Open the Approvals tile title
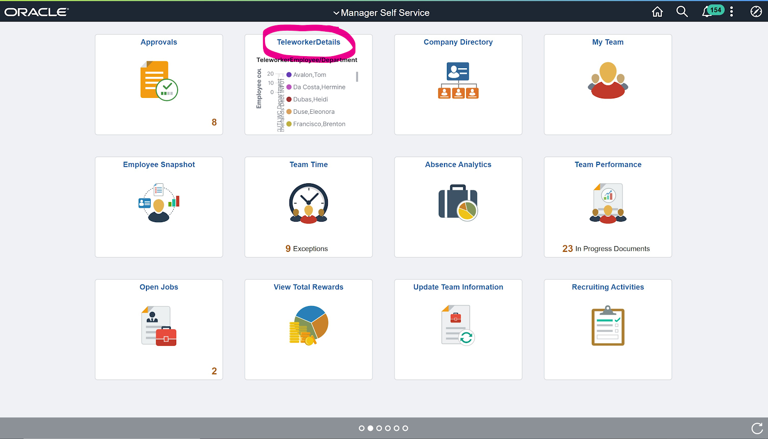Viewport: 768px width, 439px height. (159, 42)
